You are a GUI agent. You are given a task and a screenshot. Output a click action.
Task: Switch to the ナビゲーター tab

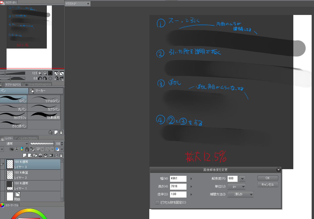(x=9, y=2)
